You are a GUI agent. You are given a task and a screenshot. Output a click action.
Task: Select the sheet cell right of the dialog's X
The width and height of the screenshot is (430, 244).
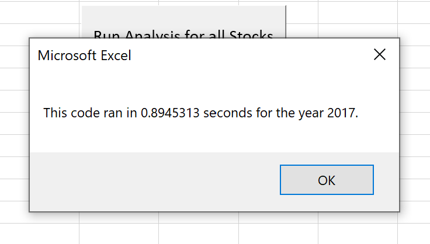coord(415,57)
